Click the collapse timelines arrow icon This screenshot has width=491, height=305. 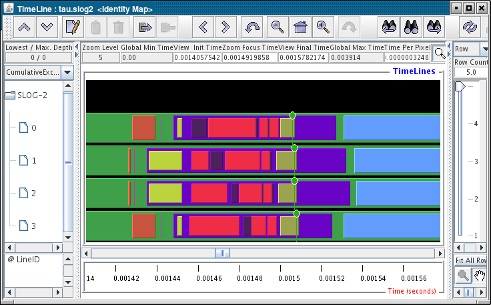point(167,27)
